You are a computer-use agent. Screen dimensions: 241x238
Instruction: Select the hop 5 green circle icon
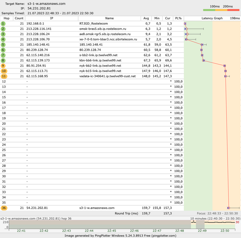pos(3,44)
